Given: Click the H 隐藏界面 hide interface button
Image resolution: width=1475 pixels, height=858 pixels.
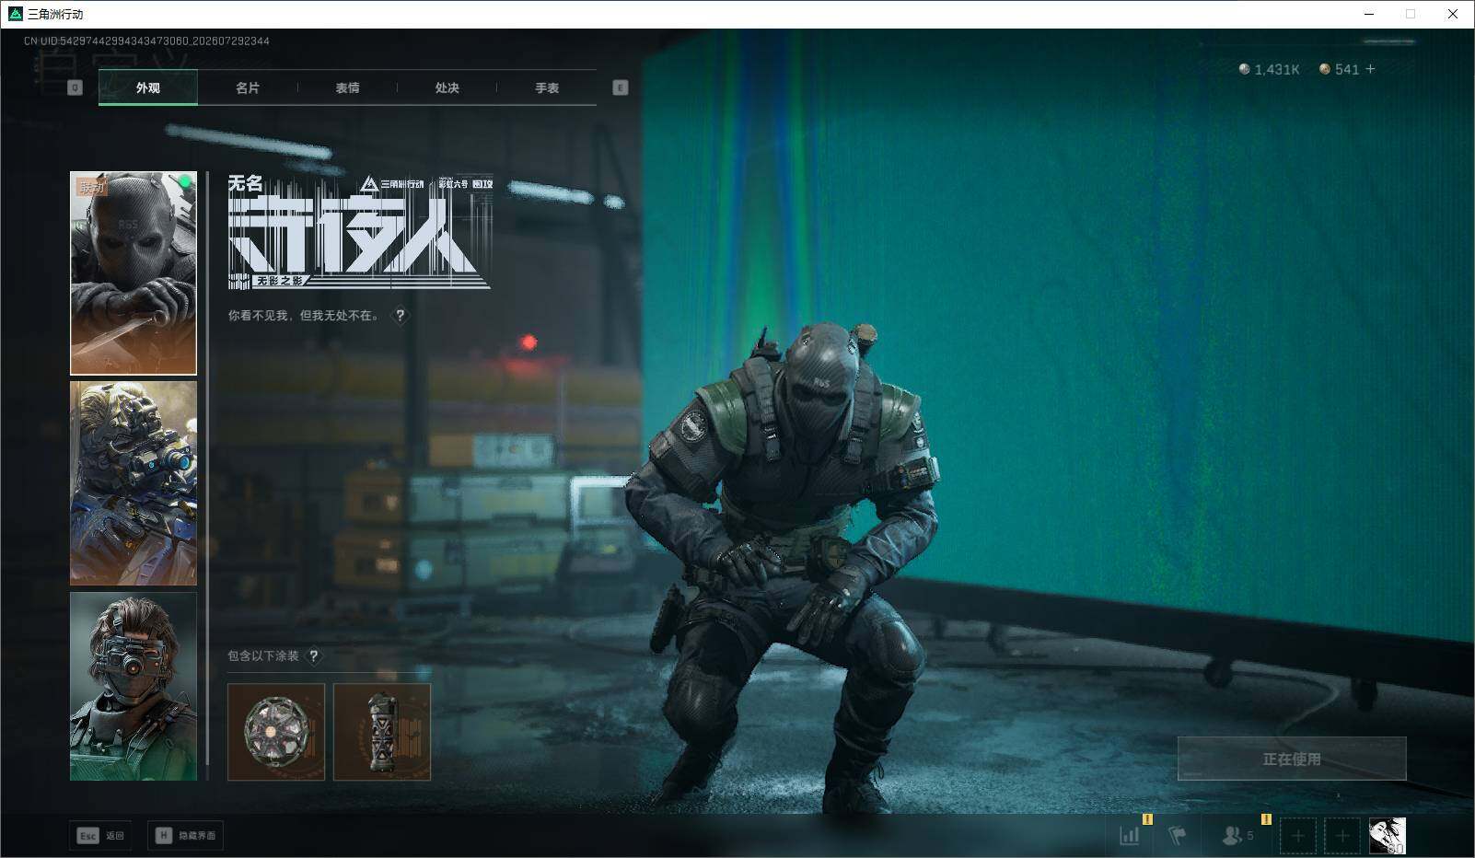Looking at the screenshot, I should pyautogui.click(x=185, y=835).
